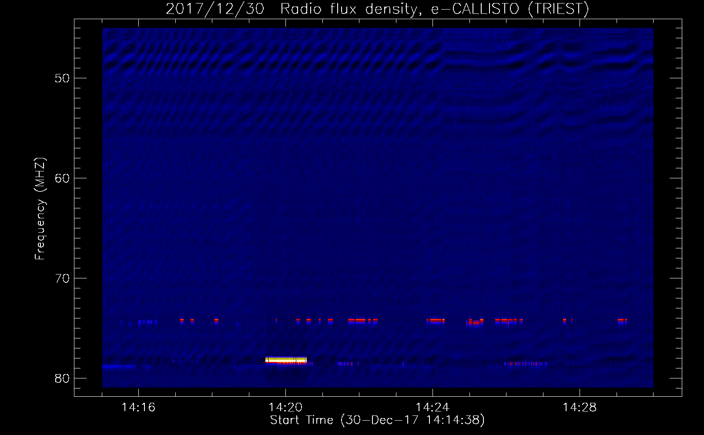This screenshot has height=435, width=704.
Task: Click the 80 frequency tick label
Action: point(62,378)
